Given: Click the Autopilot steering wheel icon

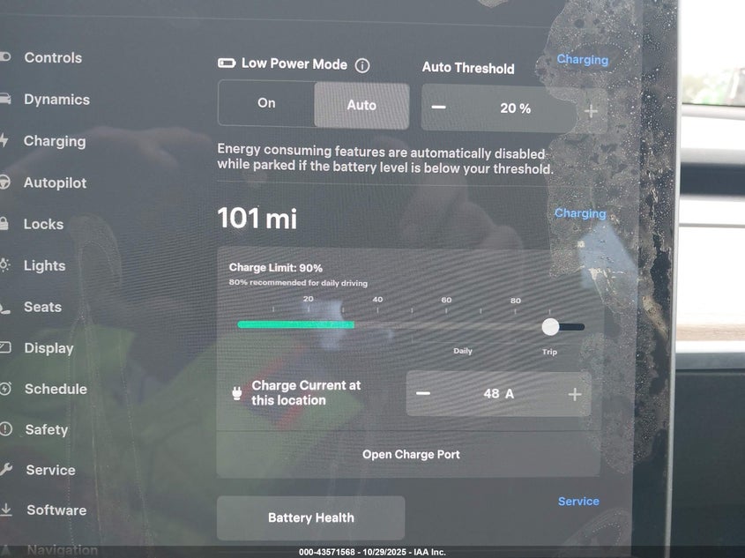Looking at the screenshot, I should click(x=4, y=182).
